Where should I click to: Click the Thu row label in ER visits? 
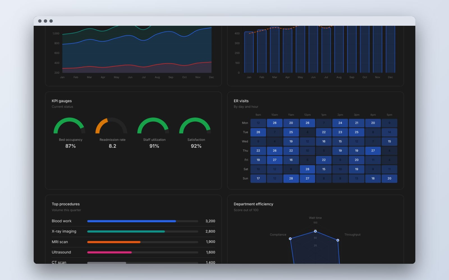coord(245,151)
